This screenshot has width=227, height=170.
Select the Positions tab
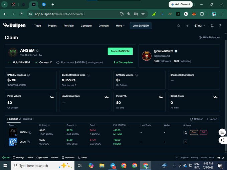coord(14,119)
